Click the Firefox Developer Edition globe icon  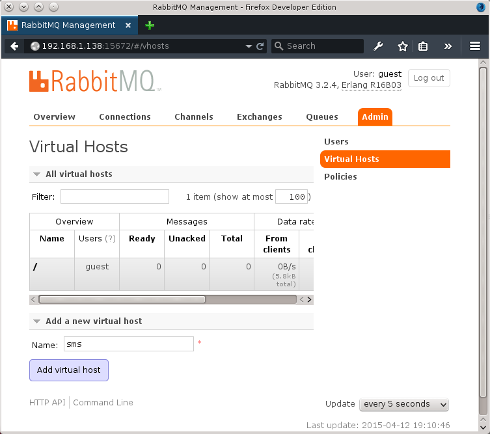481,7
